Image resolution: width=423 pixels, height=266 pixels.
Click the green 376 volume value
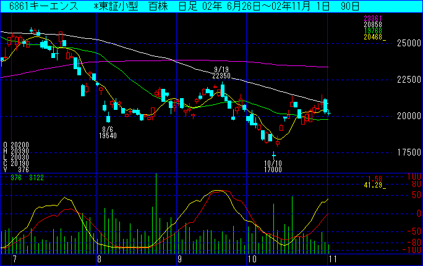16,178
